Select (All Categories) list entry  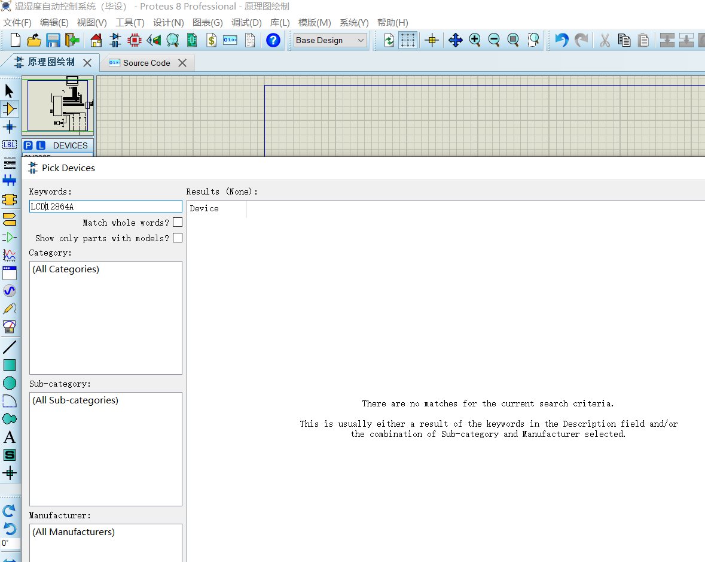click(x=66, y=269)
